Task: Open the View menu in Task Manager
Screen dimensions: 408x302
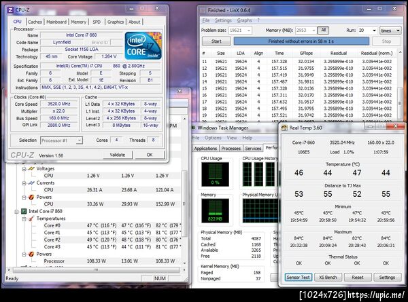Action: (x=232, y=138)
